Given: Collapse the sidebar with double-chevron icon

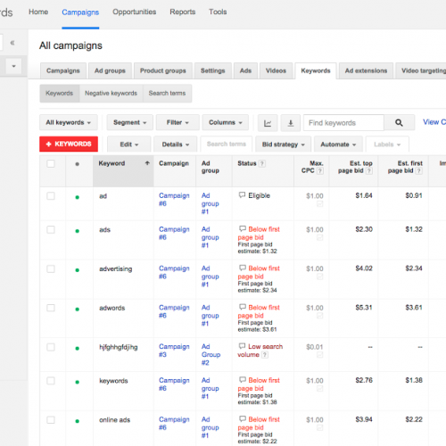Looking at the screenshot, I should click(x=12, y=43).
